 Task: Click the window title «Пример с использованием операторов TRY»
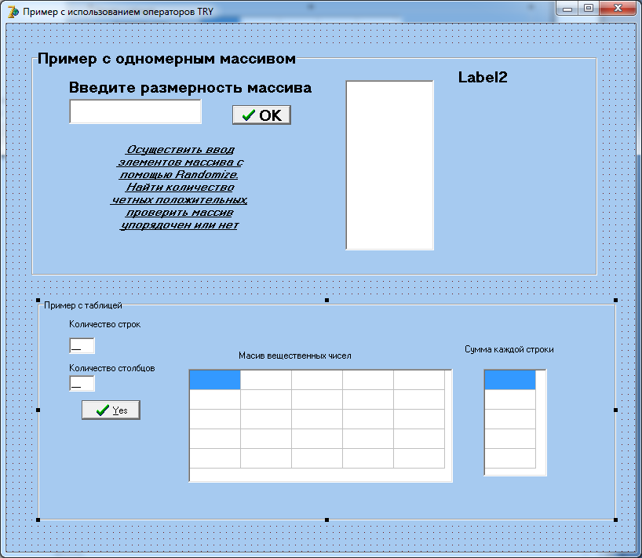click(118, 12)
